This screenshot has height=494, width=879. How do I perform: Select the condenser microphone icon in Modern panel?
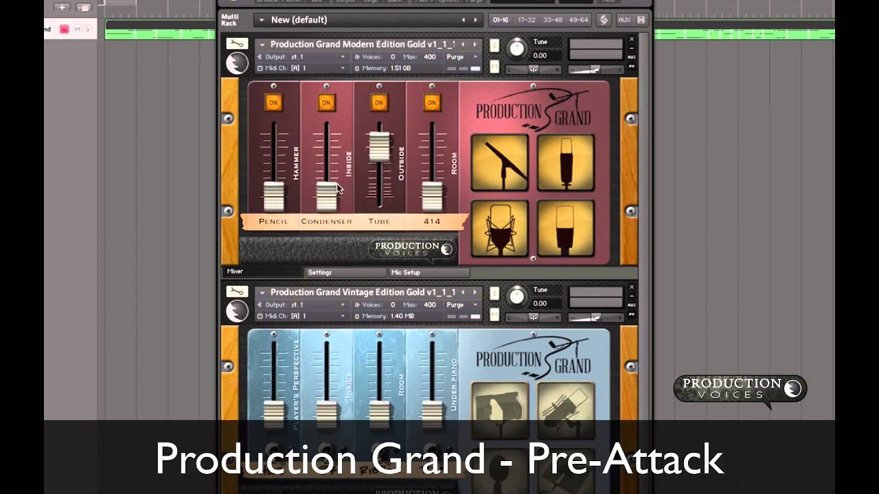coord(566,163)
